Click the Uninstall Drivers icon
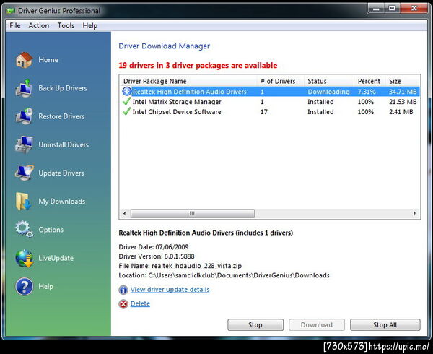The width and height of the screenshot is (433, 354). point(24,144)
